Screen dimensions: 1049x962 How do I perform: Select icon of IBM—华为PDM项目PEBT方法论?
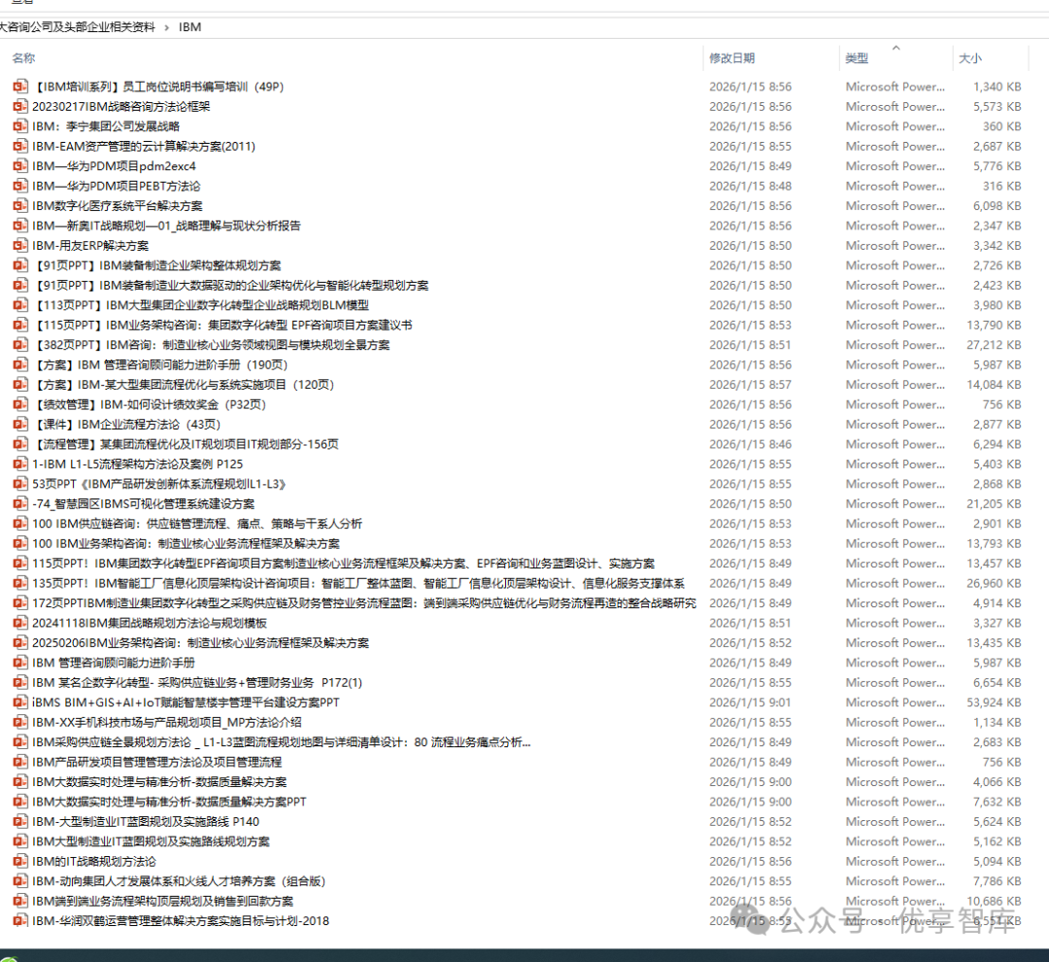(20, 186)
